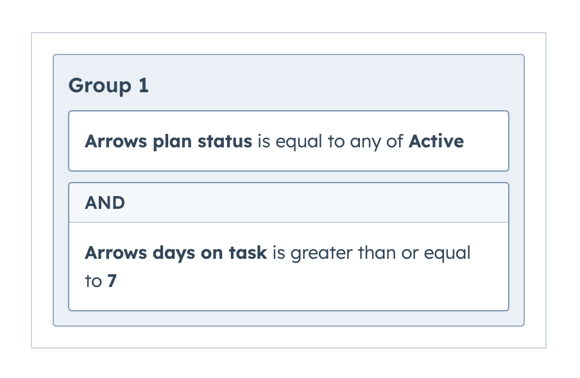Open the Arrows days on task filter

click(289, 267)
